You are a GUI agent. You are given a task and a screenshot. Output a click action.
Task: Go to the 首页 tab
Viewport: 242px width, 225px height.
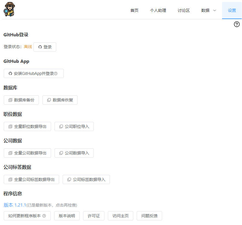pos(134,10)
